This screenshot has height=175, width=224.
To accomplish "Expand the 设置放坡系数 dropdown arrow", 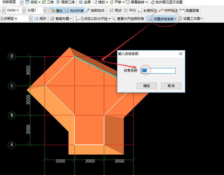I will coord(175,19).
